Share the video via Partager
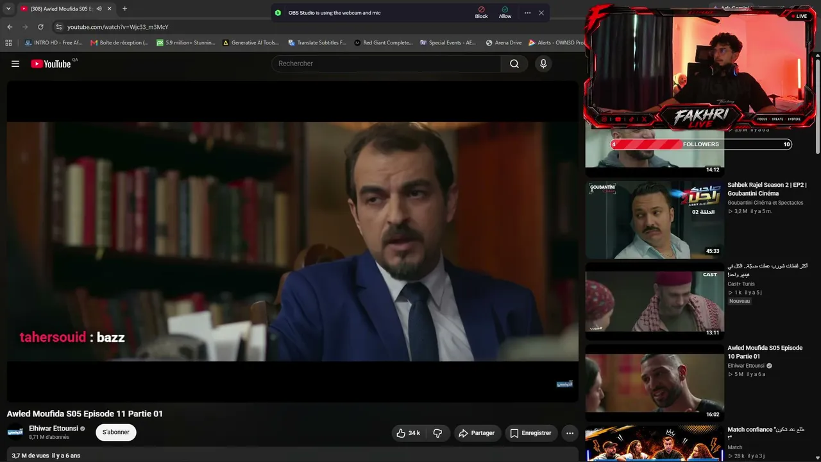Screen dimensions: 821x462 click(476, 433)
